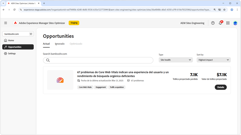The width and height of the screenshot is (241, 135).
Task: Open the app switcher grid
Action: (228, 23)
